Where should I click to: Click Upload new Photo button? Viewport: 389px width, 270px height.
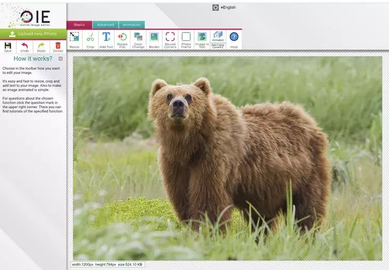33,34
